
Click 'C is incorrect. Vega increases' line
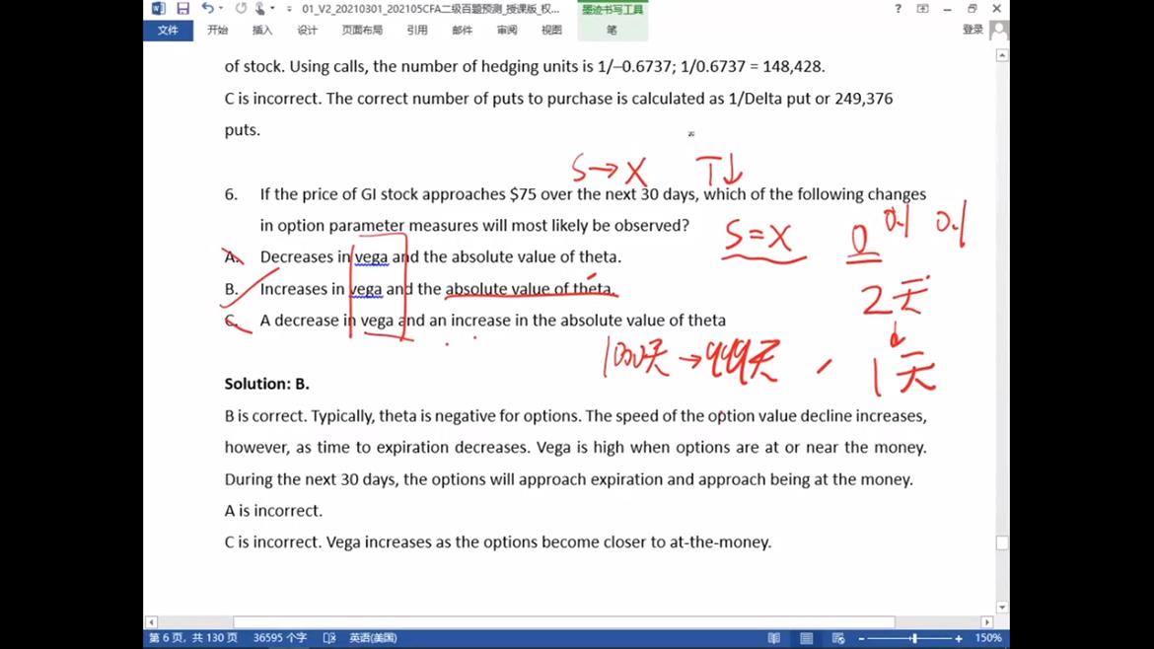coord(498,542)
